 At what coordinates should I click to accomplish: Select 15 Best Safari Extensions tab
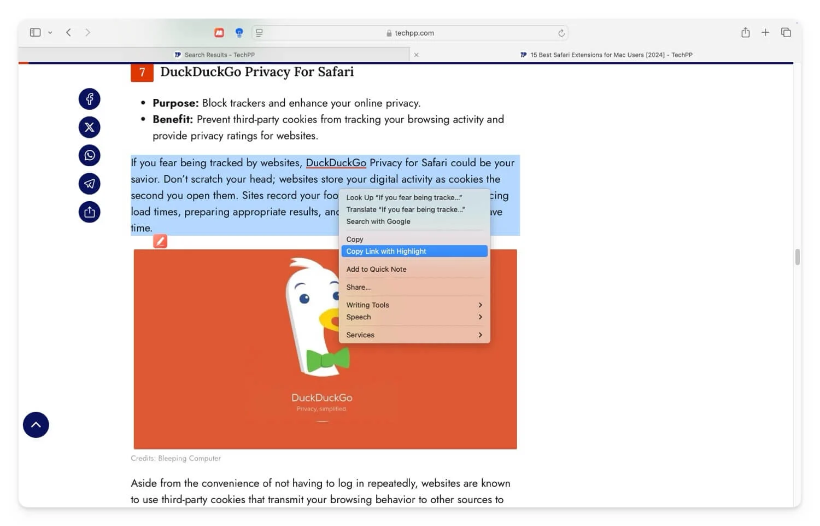606,55
